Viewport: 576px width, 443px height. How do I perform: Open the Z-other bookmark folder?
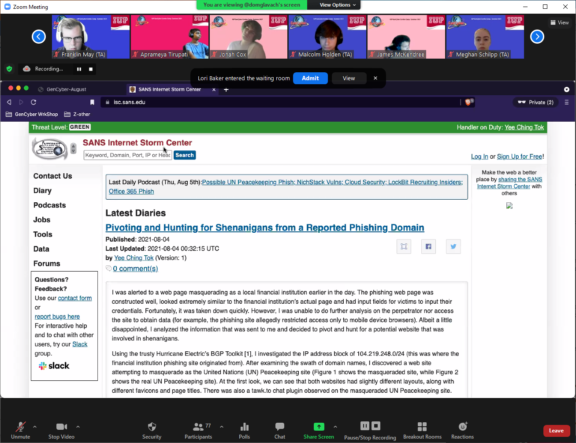77,114
